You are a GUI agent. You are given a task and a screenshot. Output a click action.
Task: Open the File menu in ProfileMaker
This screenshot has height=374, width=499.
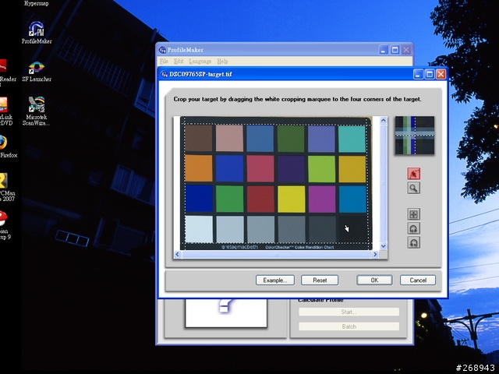point(164,61)
